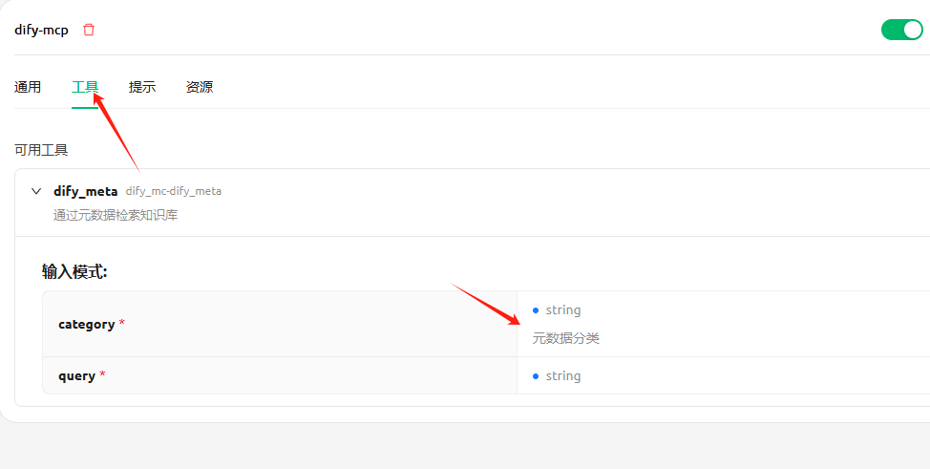Viewport: 930px width, 469px height.
Task: Click the dify_meta tool name
Action: pos(85,191)
